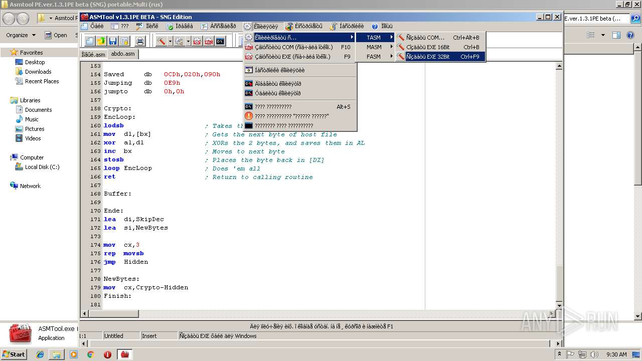
Task: Expand the MASM submenu
Action: (x=375, y=47)
